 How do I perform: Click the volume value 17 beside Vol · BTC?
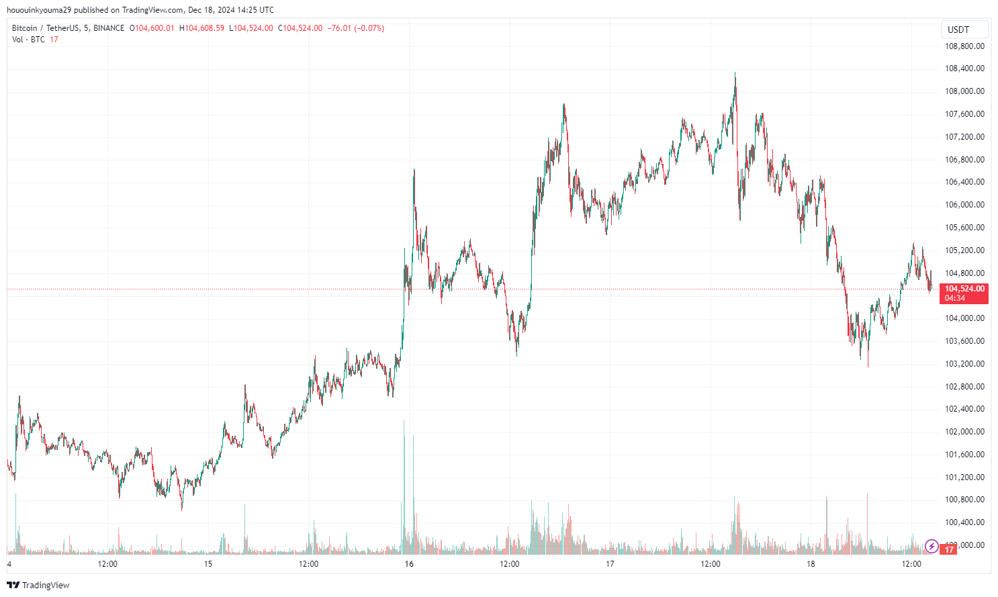click(54, 40)
